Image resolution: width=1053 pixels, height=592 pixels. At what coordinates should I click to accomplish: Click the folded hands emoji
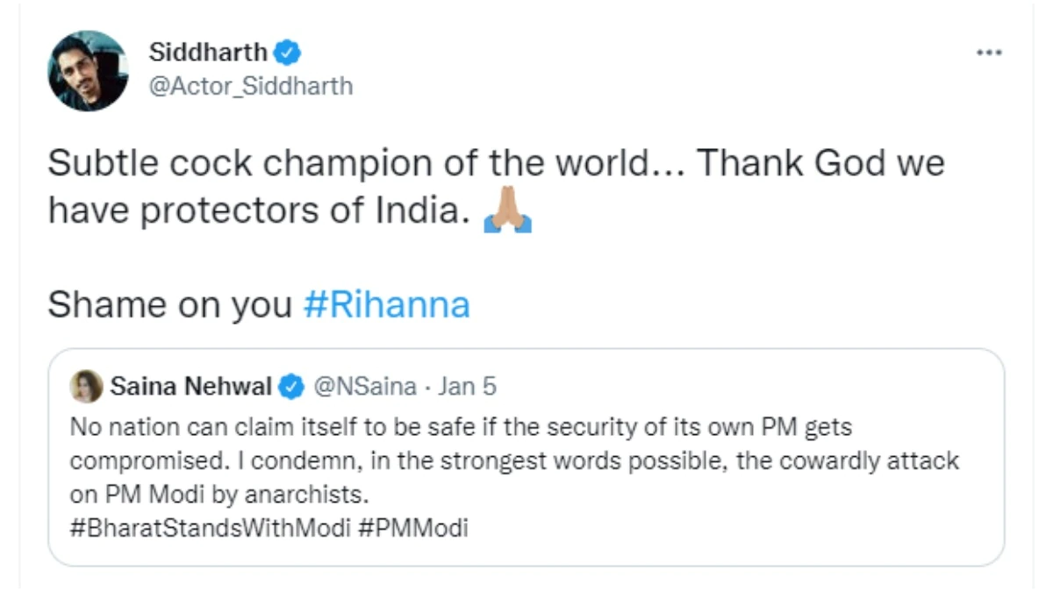(x=507, y=215)
